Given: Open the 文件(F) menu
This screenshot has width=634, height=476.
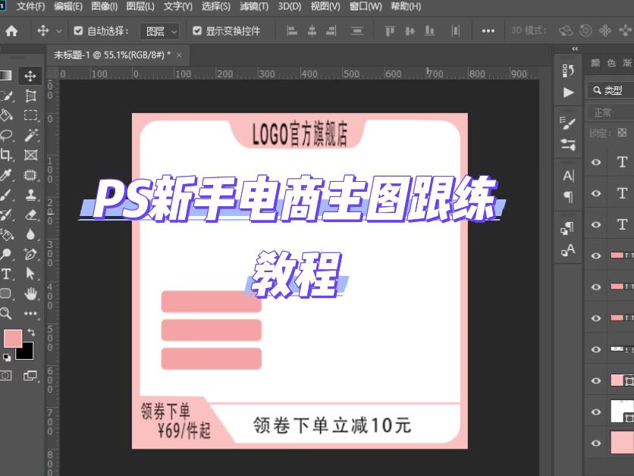Looking at the screenshot, I should tap(31, 7).
